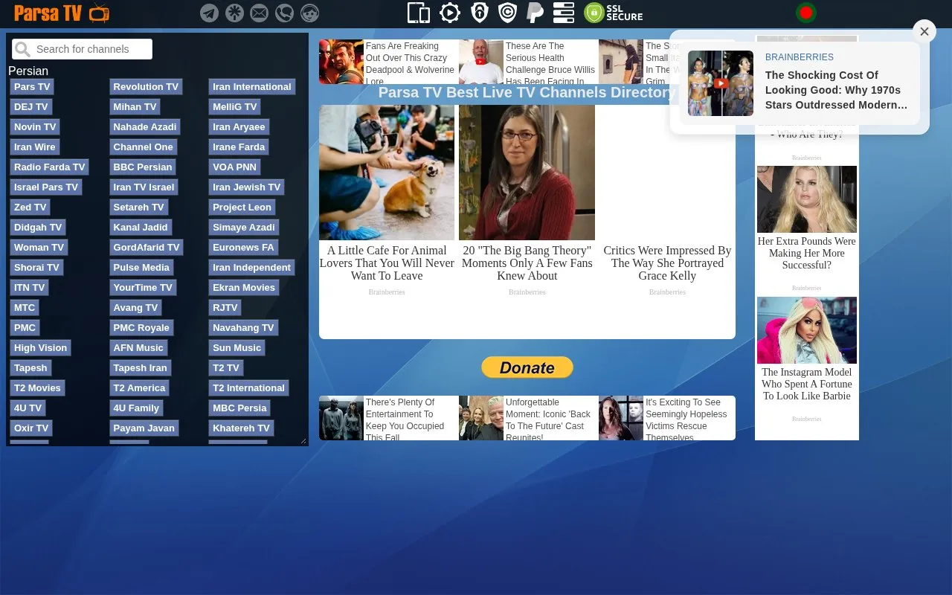Click the corgi cafe ad image
Screen dimensions: 952x595
coord(387,173)
